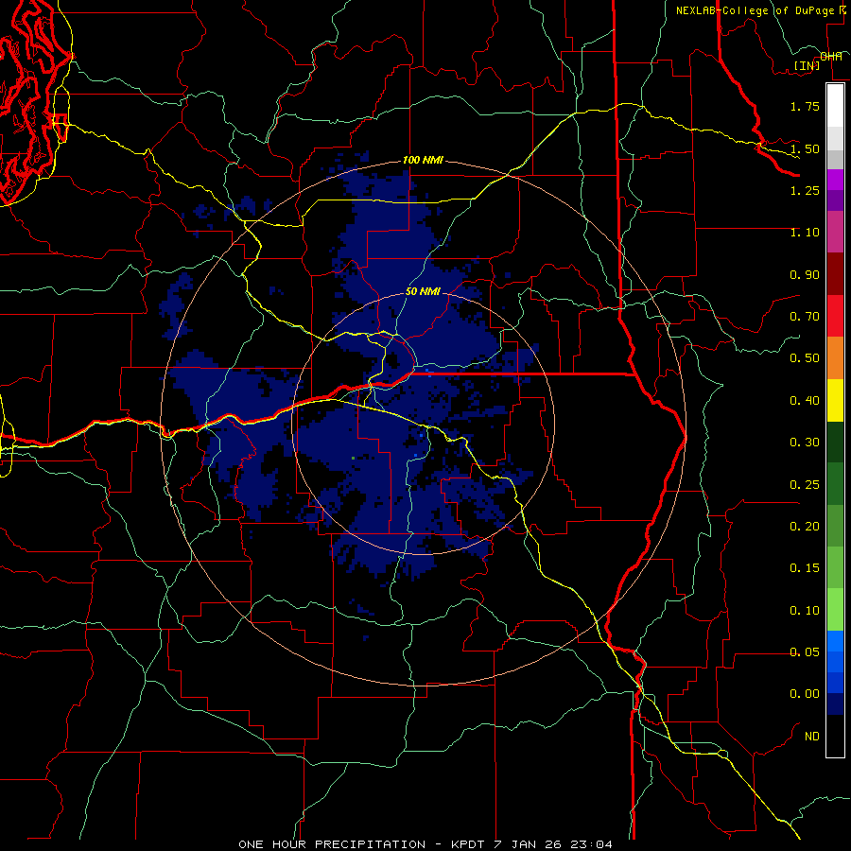Click the '[IN]' units label
The height and width of the screenshot is (851, 851).
[x=808, y=65]
